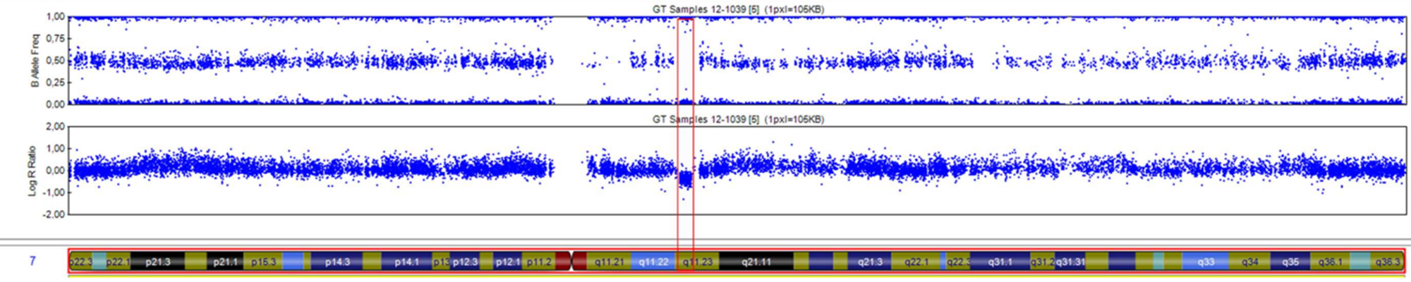Pick the p21.1 cytoband
Viewport: 1411px width, 282px height.
pos(225,262)
